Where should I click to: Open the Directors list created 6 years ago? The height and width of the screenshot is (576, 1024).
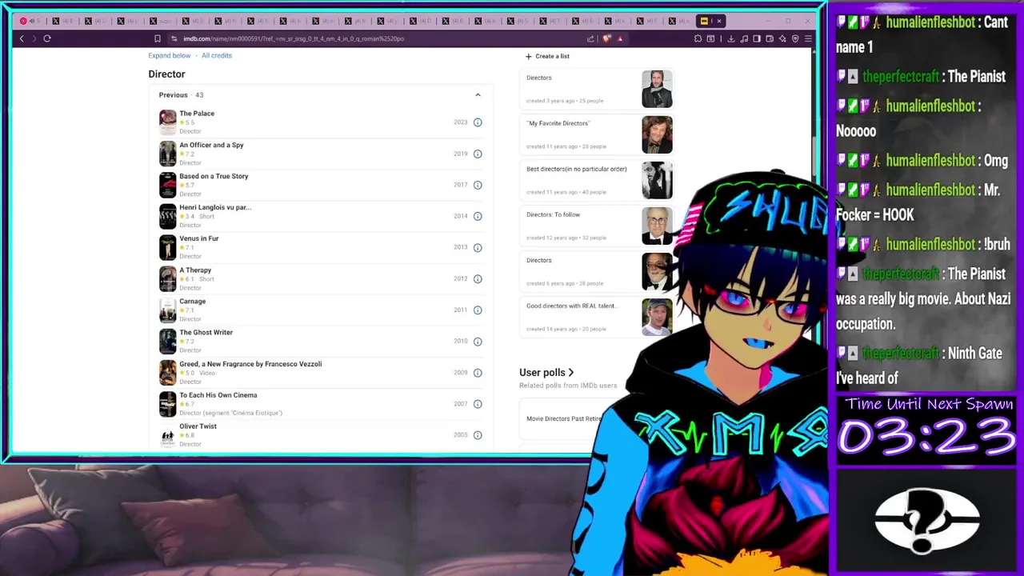click(538, 260)
